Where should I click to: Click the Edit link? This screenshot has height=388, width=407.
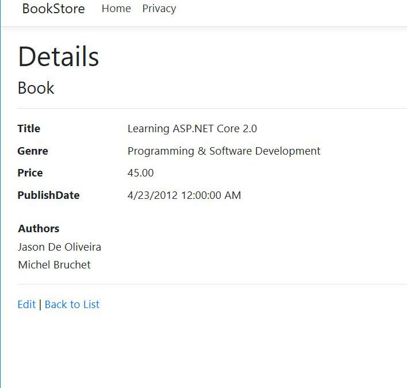point(26,305)
